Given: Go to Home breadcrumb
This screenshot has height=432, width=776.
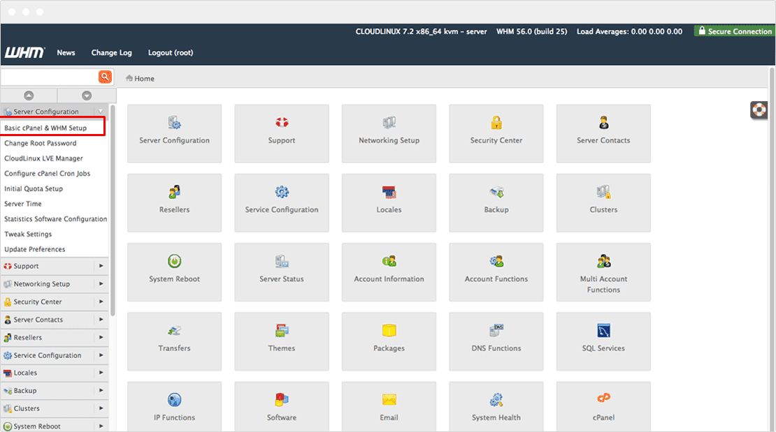Looking at the screenshot, I should coord(140,78).
